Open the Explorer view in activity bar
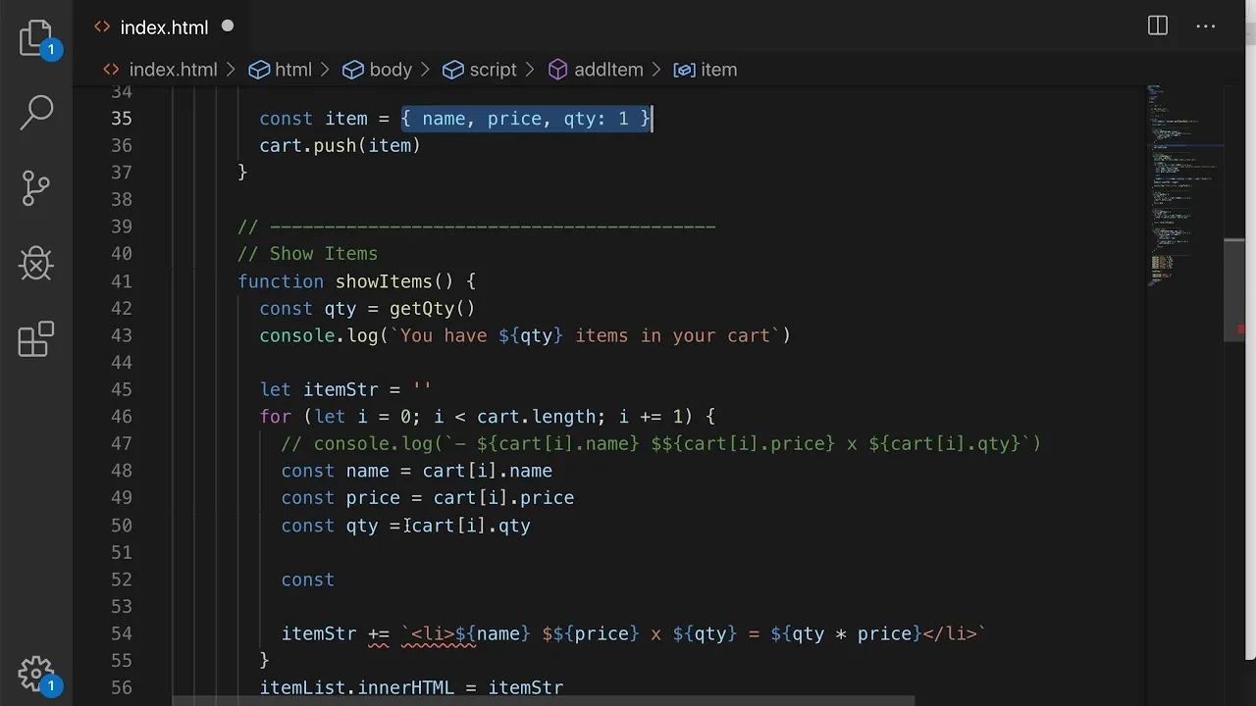This screenshot has width=1256, height=706. click(36, 38)
